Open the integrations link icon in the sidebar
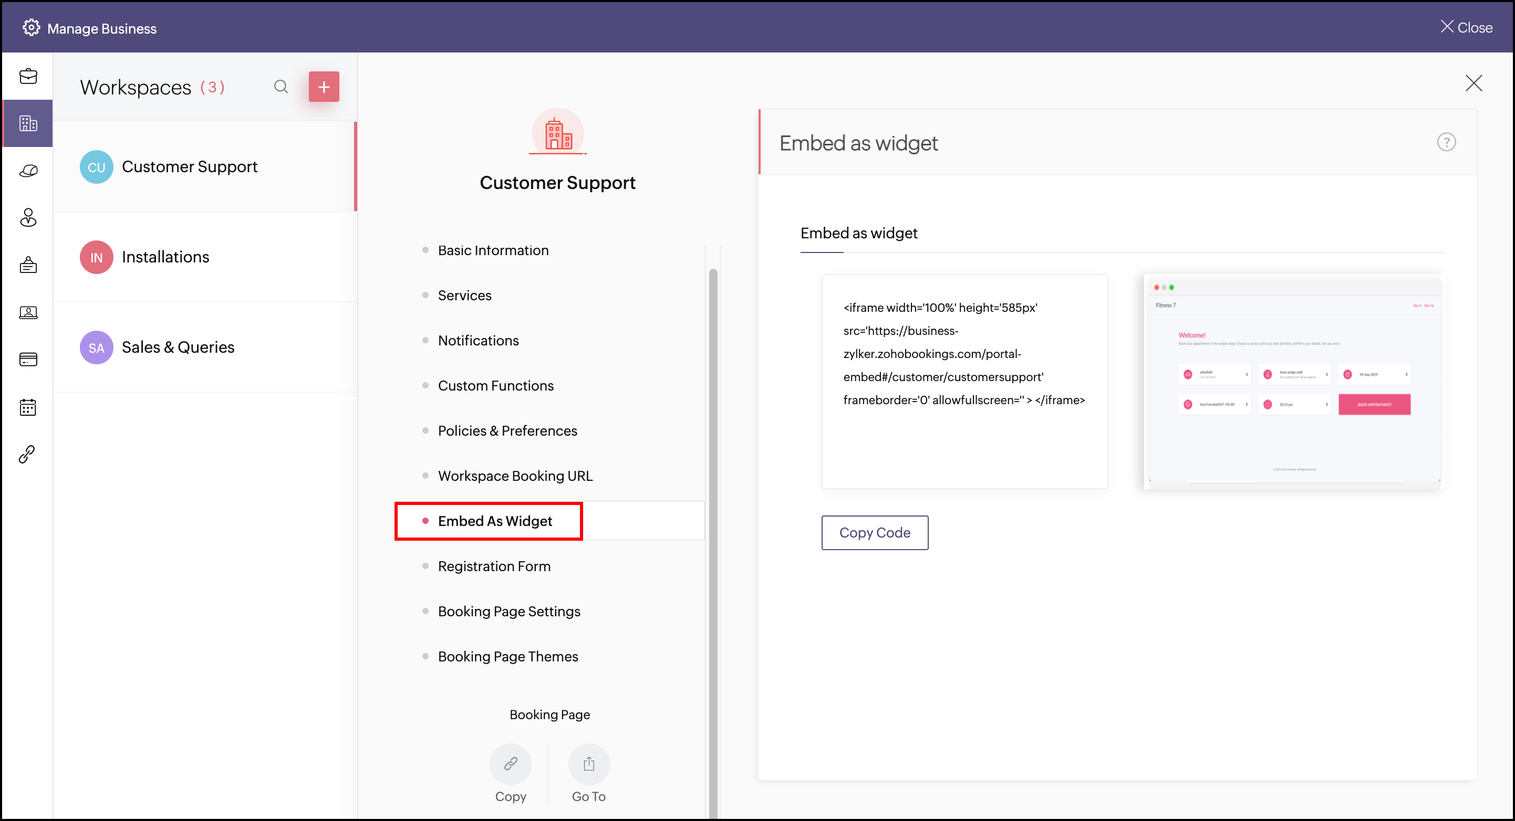1515x821 pixels. (27, 454)
